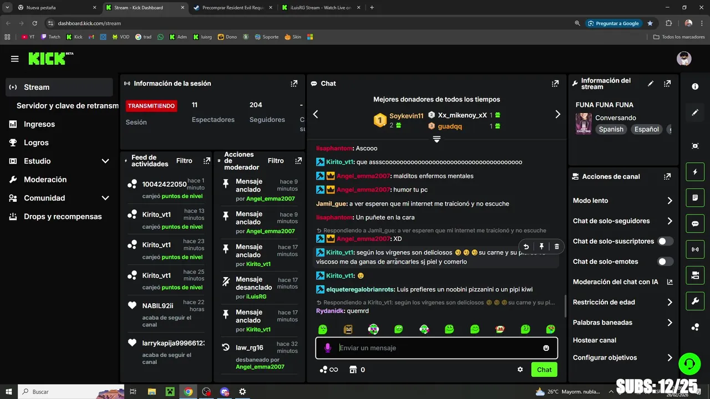
Task: Pop out the Información de la sesión panel
Action: [294, 84]
